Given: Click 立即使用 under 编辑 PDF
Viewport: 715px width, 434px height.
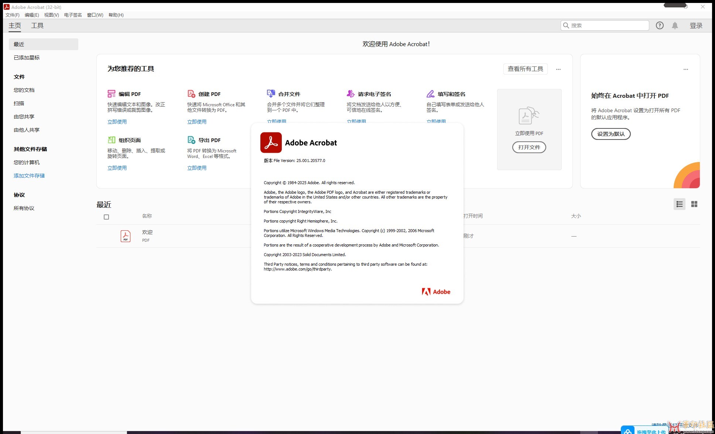Looking at the screenshot, I should (117, 122).
